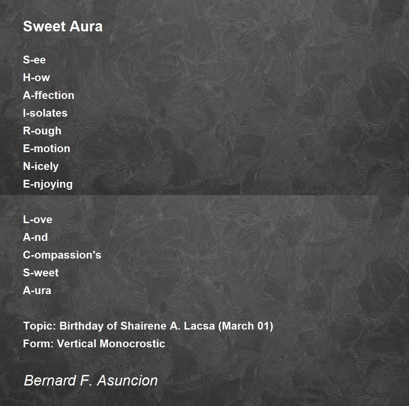Click the line 'E-motion'
The image size is (409, 406).
[x=46, y=148]
